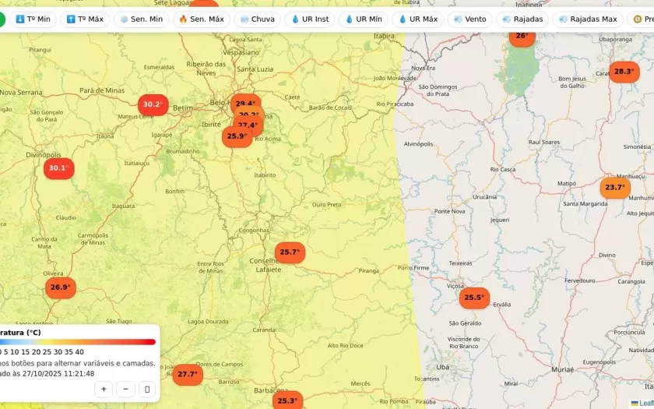The width and height of the screenshot is (654, 409).
Task: Click the Itabirito map label
Action: tap(265, 175)
